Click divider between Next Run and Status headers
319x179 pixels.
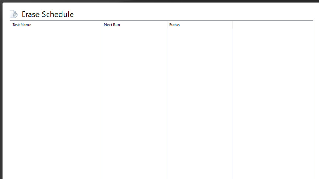pos(167,25)
